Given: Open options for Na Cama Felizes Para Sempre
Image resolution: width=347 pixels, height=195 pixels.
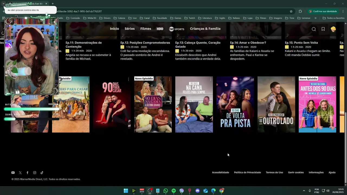Looking at the screenshot, I should (211, 79).
